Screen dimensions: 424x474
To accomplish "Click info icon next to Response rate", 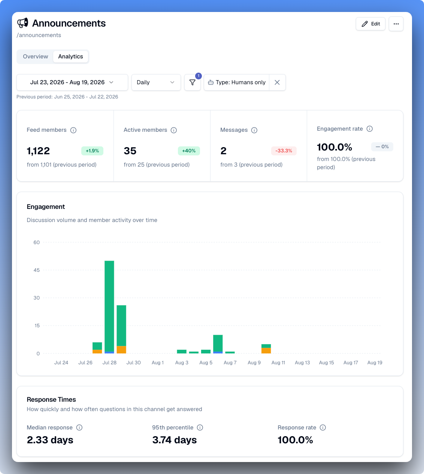I will click(x=323, y=428).
